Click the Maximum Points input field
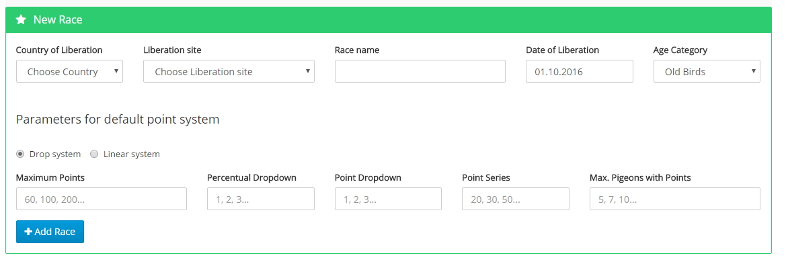Screen dimensions: 786x270 click(101, 199)
